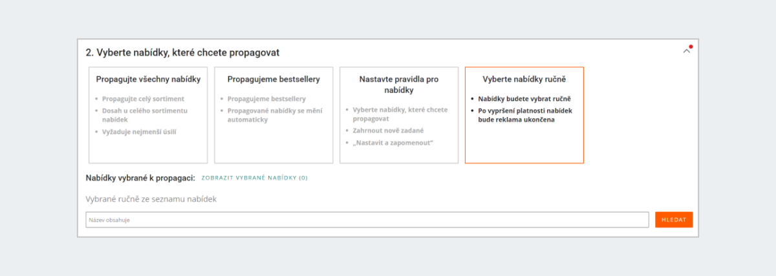Image resolution: width=776 pixels, height=276 pixels.
Task: Click label "Nabídky vybrané k propagaci:"
Action: (x=140, y=178)
